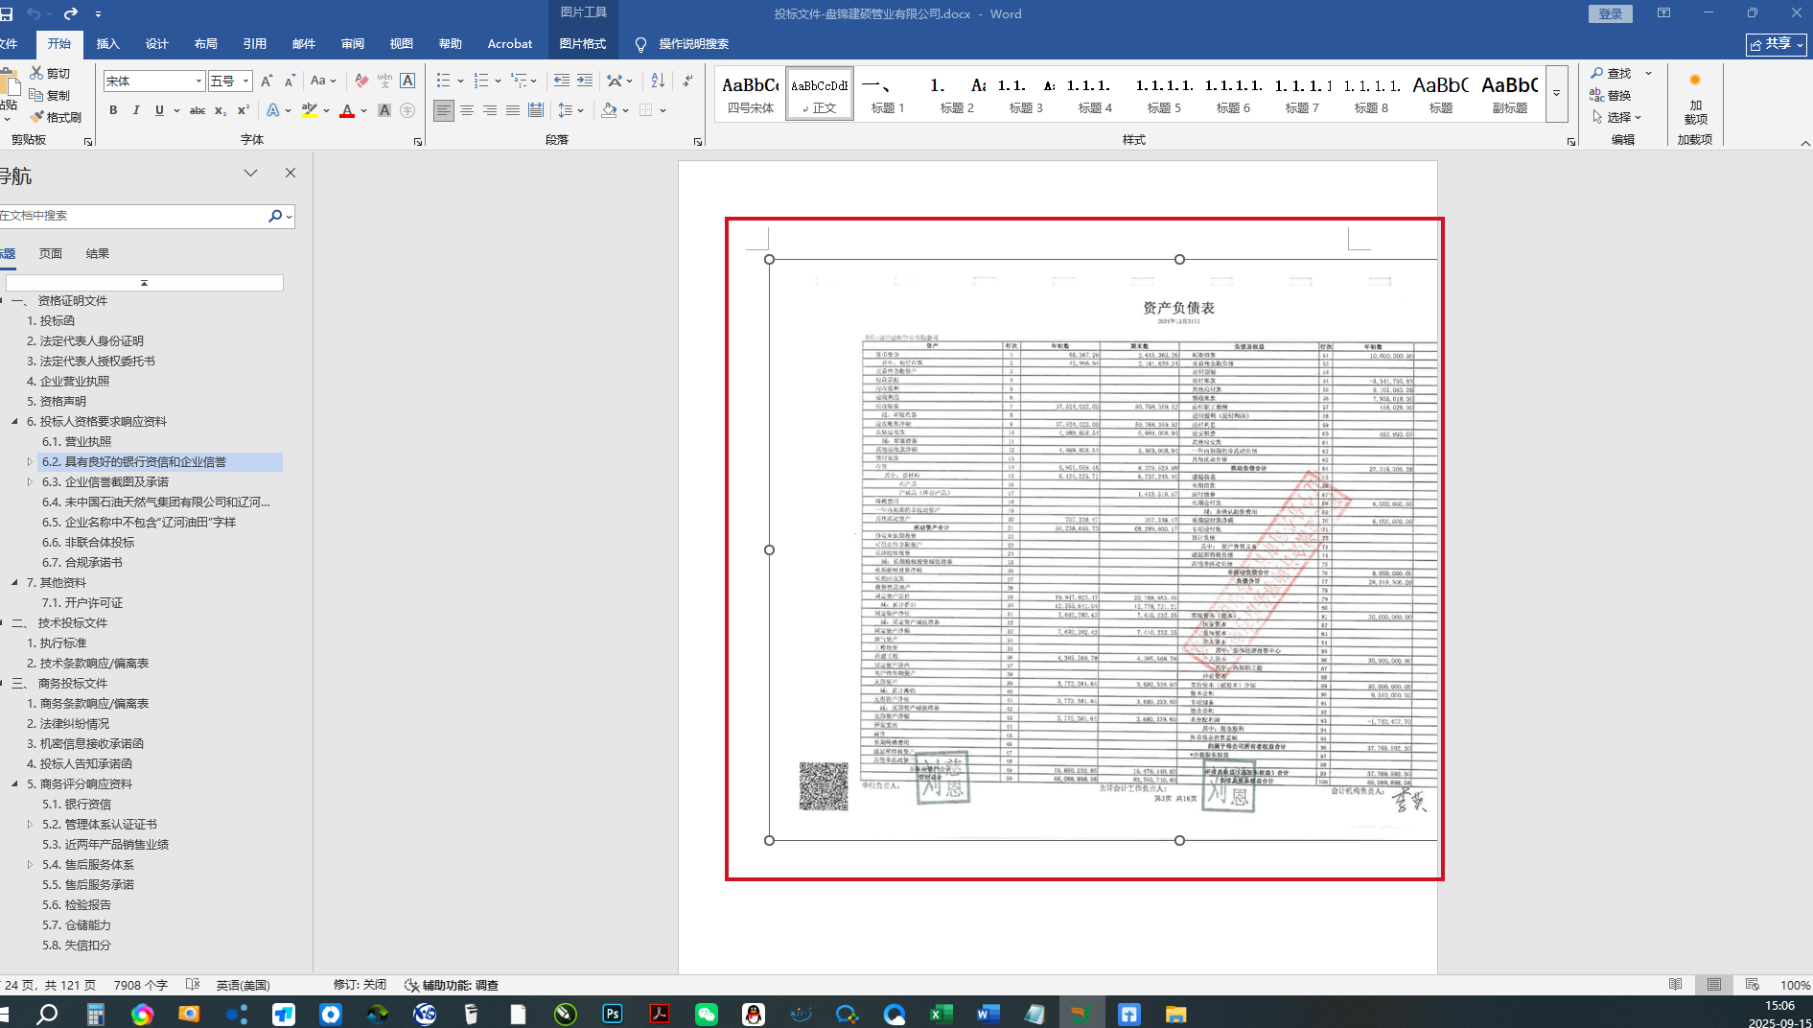Screen dimensions: 1813x1028
Task: Open the font name dropdown
Action: (x=198, y=81)
